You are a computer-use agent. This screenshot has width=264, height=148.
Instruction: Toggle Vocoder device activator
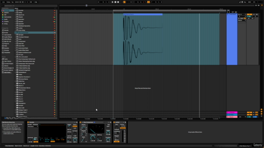(28, 122)
